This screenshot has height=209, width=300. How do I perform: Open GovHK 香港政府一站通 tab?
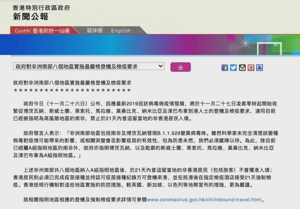[x=42, y=31]
